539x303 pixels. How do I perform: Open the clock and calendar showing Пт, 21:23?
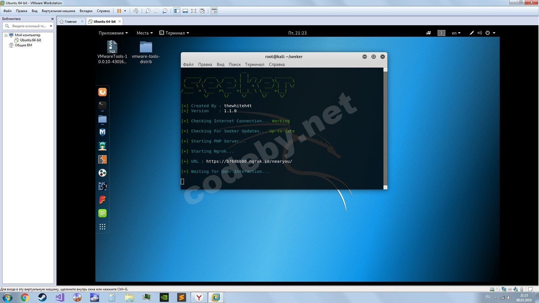pos(297,33)
